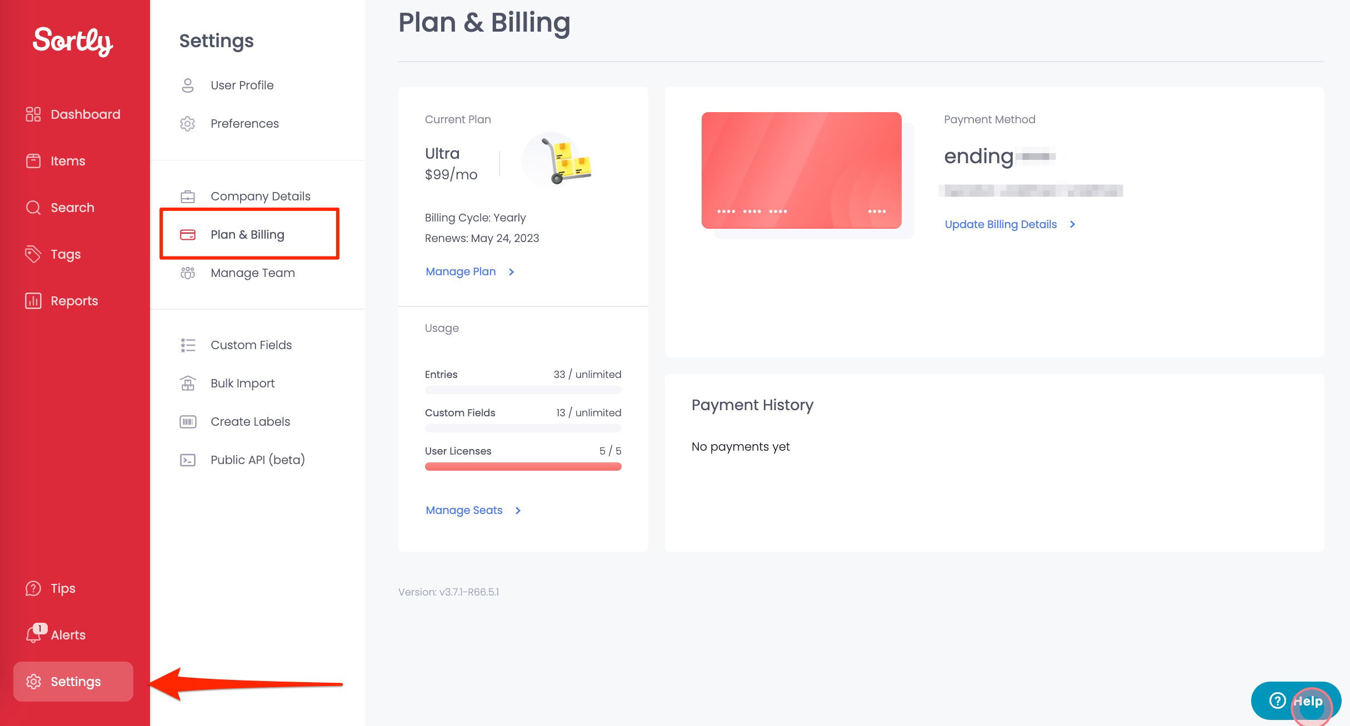Open Manage Seats using its chevron

[x=517, y=510]
